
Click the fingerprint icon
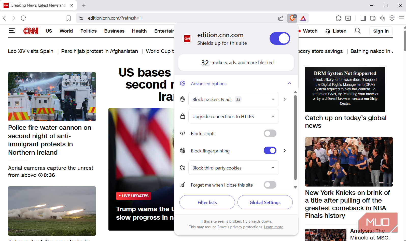tap(183, 151)
